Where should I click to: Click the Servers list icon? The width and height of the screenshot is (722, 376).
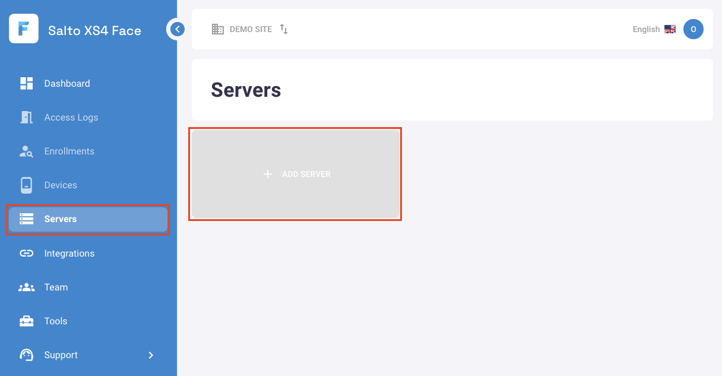(26, 219)
